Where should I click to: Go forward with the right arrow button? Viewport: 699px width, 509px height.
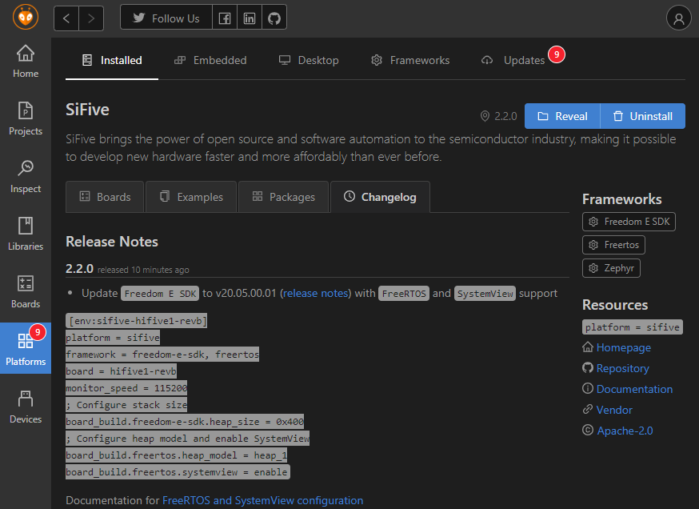(91, 18)
